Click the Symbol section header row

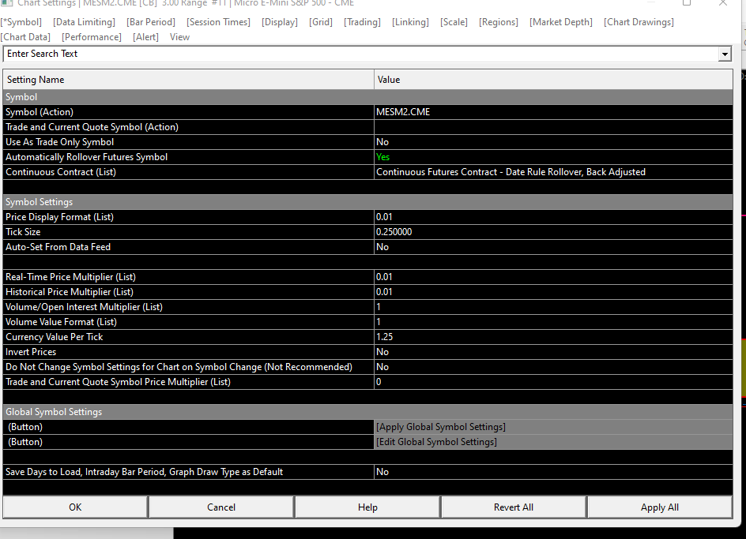coord(367,97)
